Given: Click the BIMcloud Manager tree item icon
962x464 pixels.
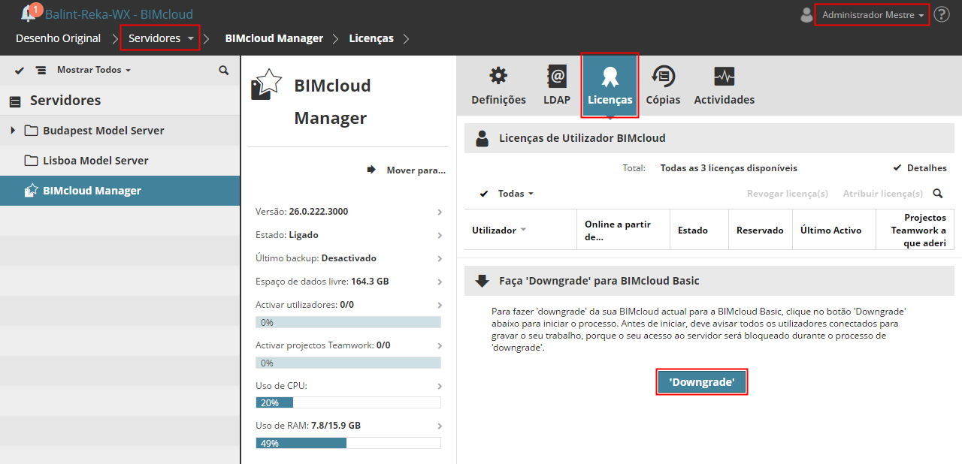Looking at the screenshot, I should point(32,191).
